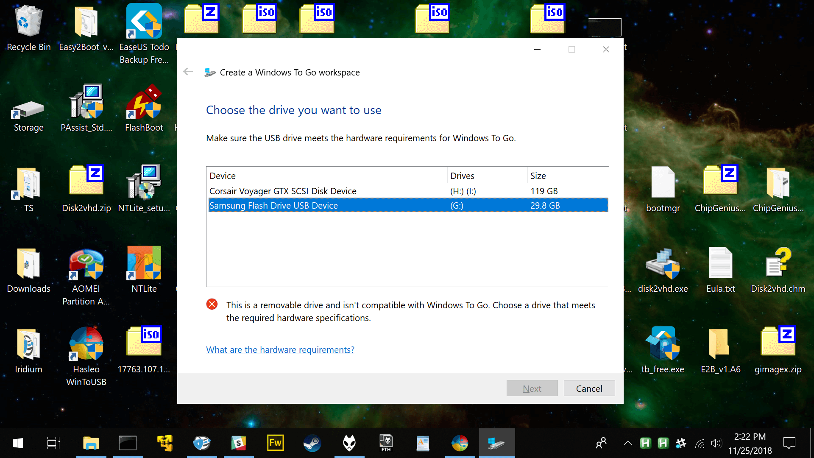Select the tb_free.exe installer icon
The width and height of the screenshot is (814, 458).
663,350
